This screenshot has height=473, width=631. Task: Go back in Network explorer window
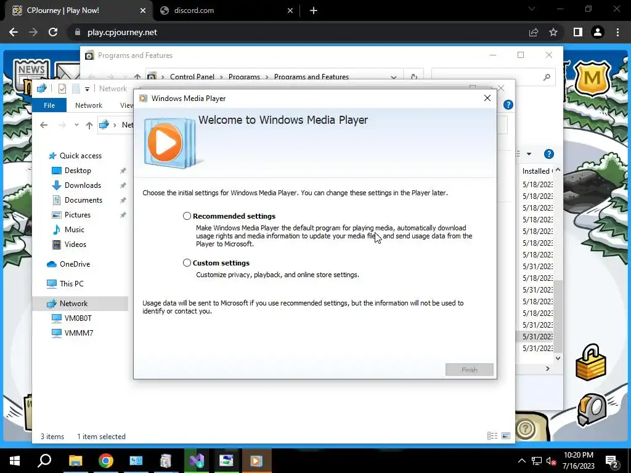(44, 125)
